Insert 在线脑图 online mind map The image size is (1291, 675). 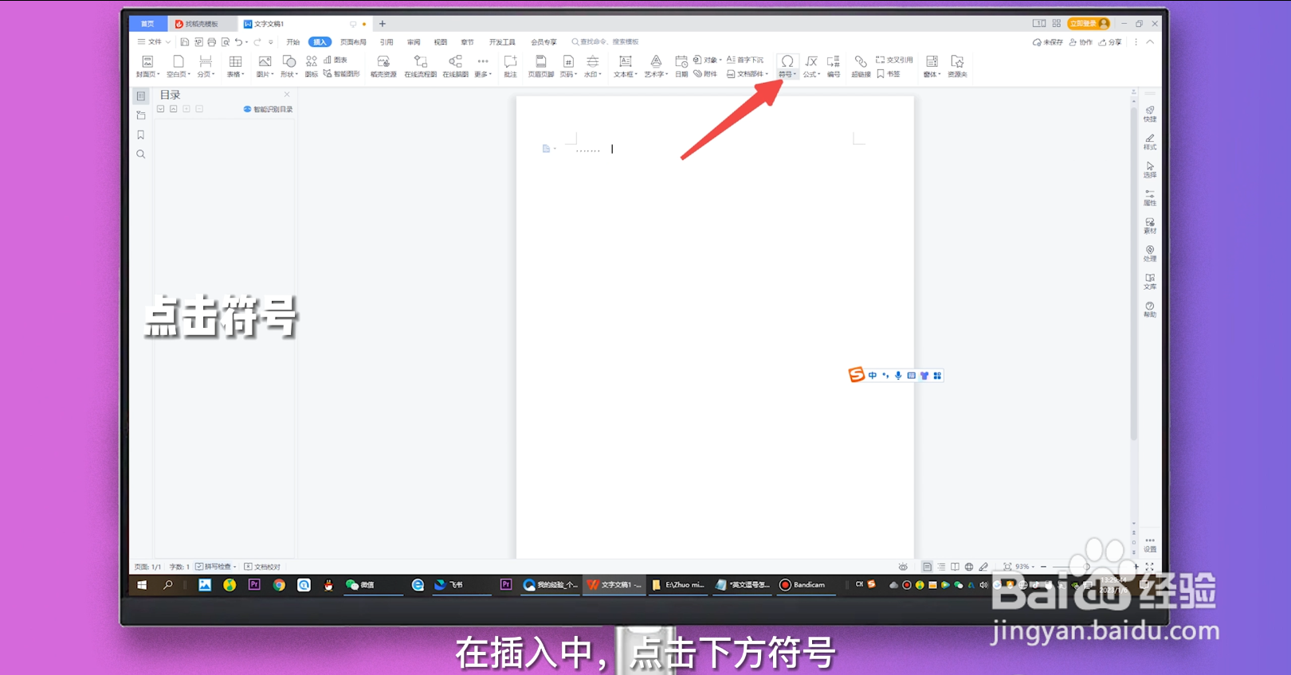tap(455, 66)
